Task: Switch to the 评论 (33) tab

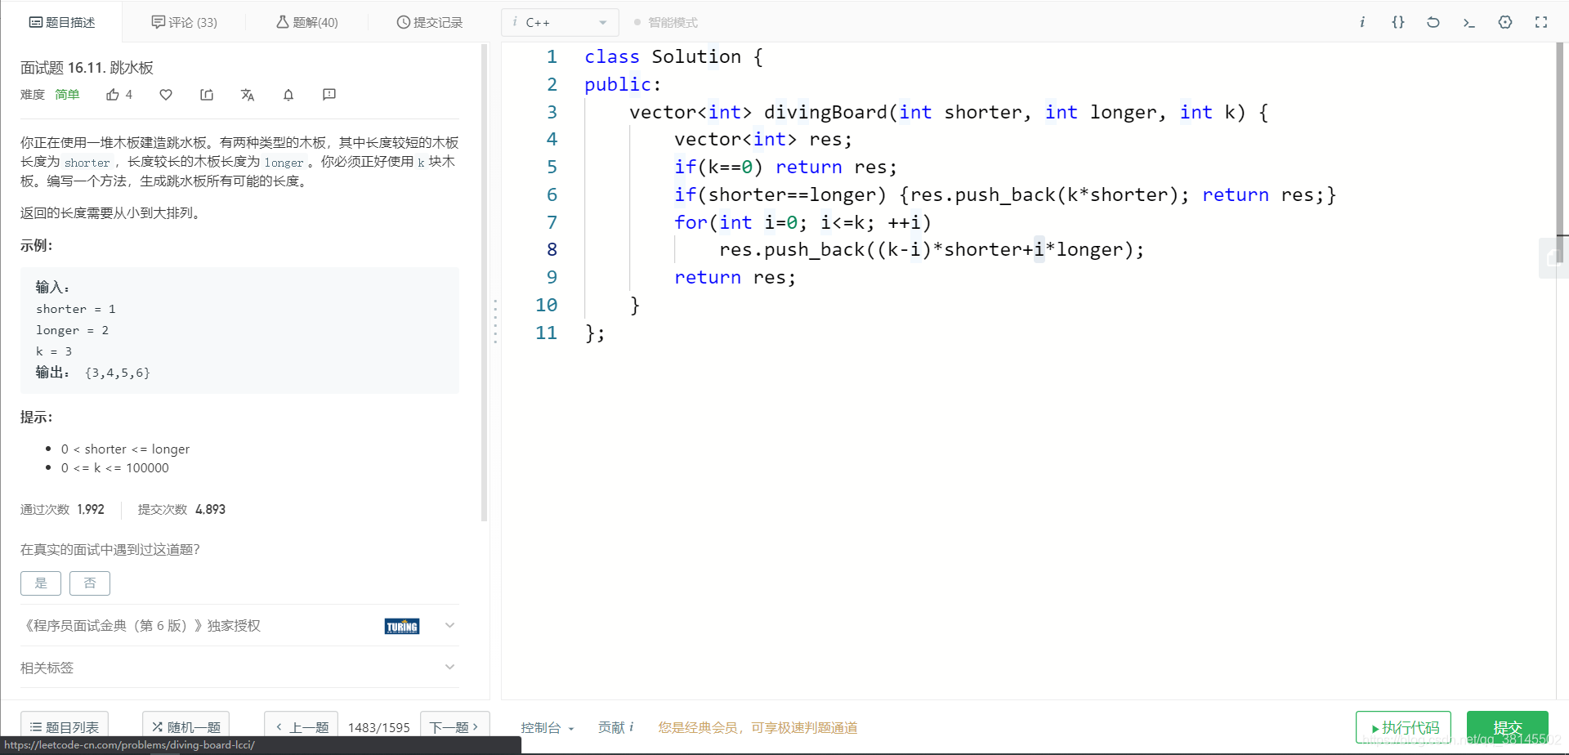Action: (185, 22)
